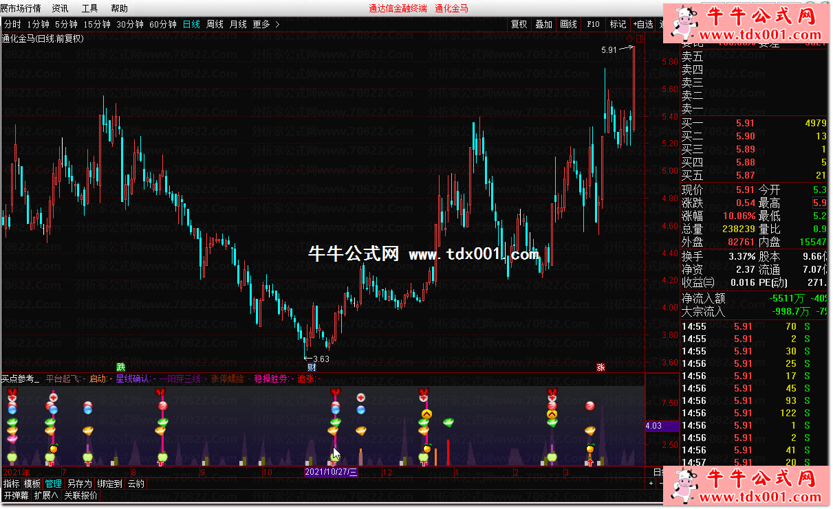Click the orange gem signal under the March striped ball
833x509 pixels.
tap(589, 431)
